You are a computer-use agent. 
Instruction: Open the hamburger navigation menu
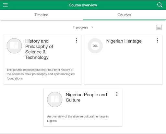[x=6, y=5]
